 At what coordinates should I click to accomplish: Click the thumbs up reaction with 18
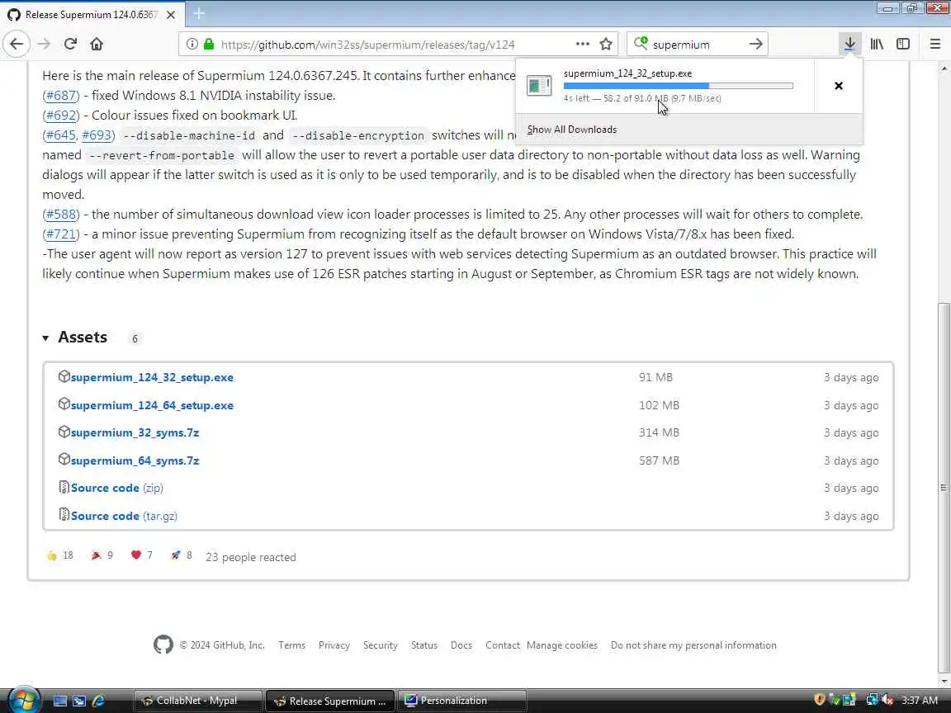coord(59,555)
